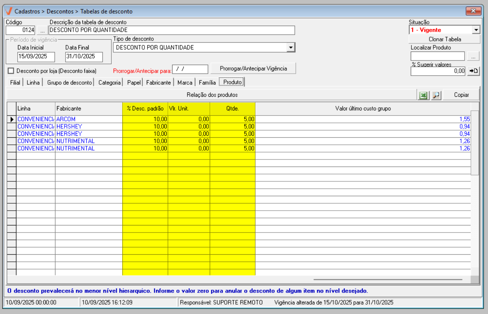Screen dimensions: 488x314
Task: Click the Responsável: SUPORTE REMOTO status text
Action: coord(221,302)
